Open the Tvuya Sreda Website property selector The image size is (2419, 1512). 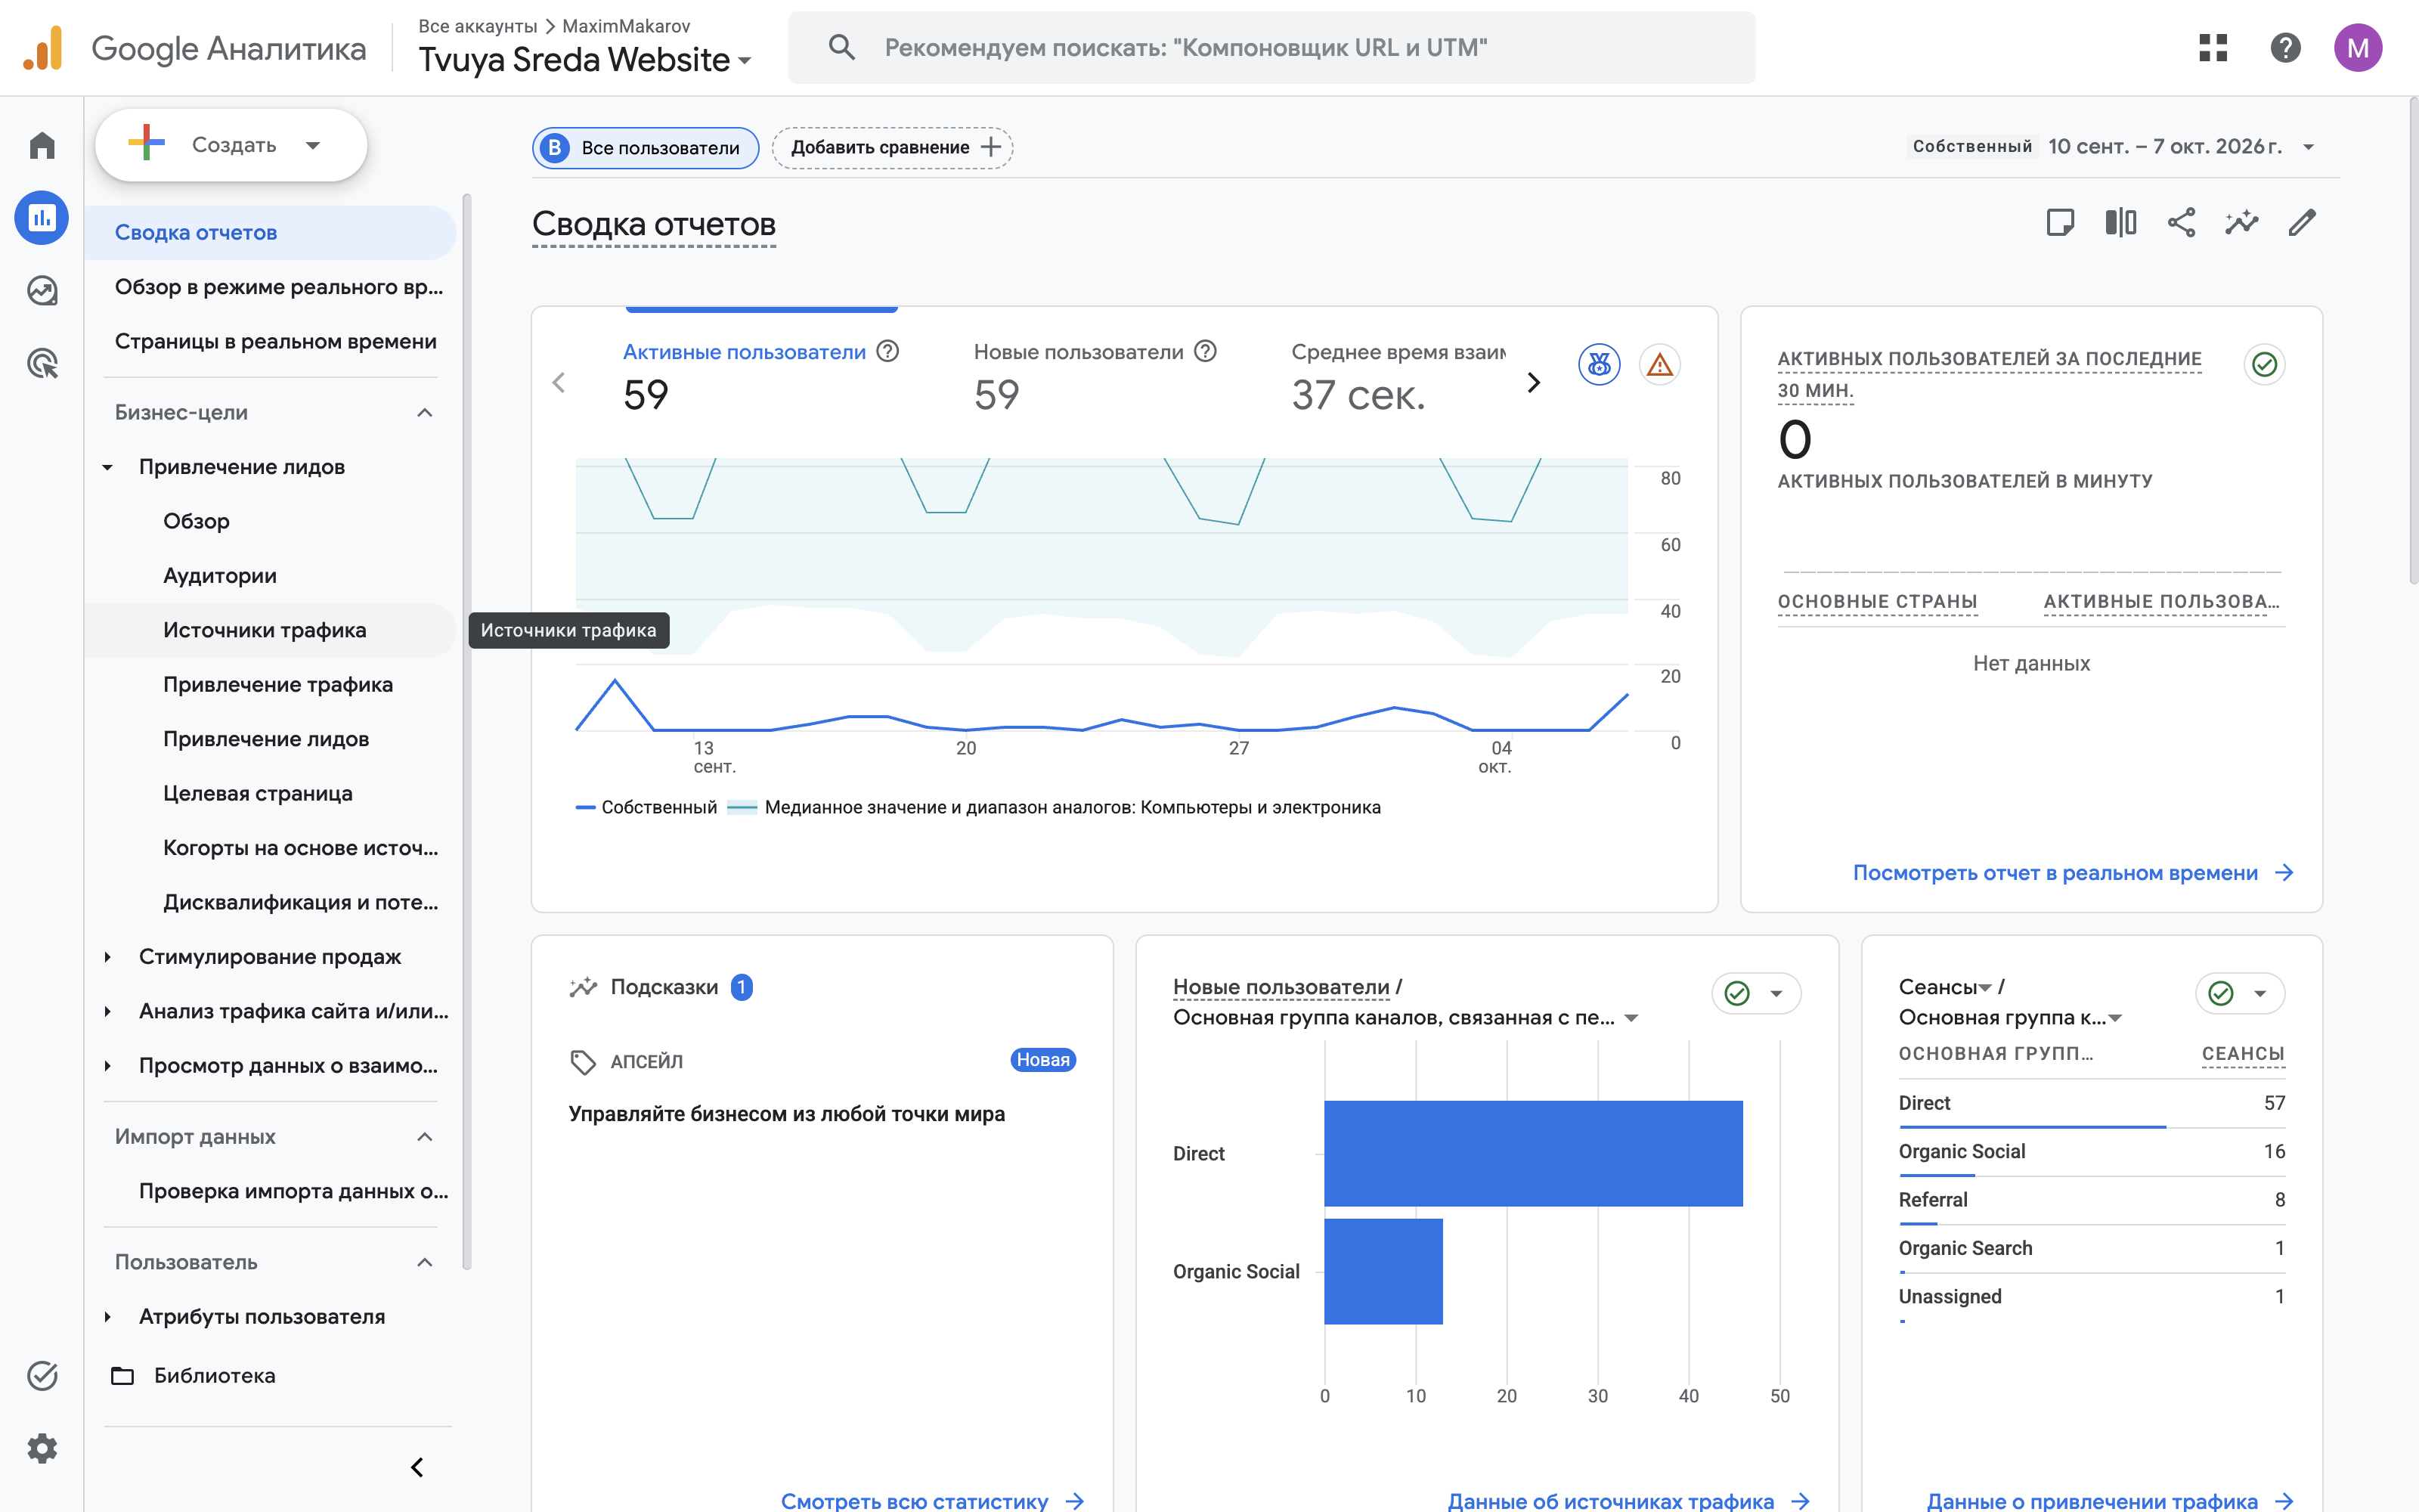[x=585, y=60]
